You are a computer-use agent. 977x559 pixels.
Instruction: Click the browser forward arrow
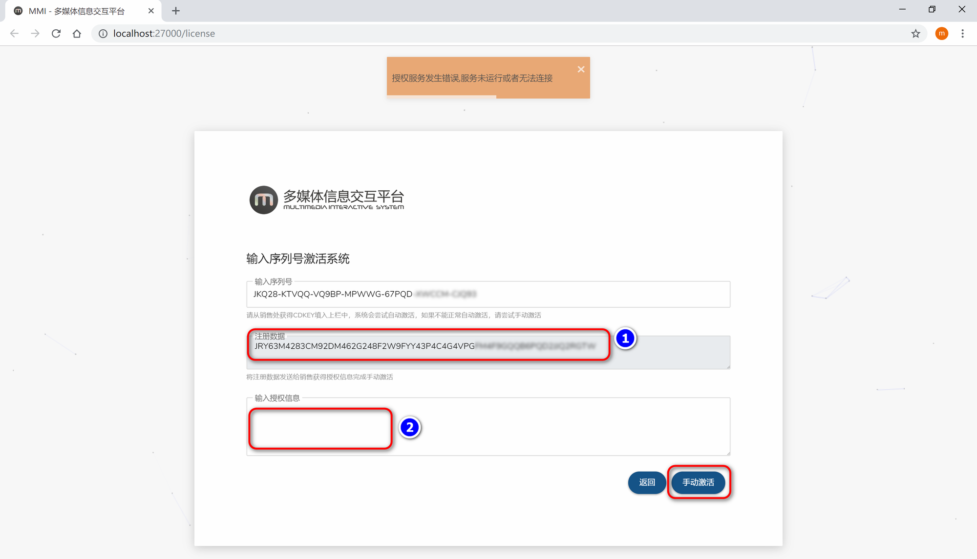tap(35, 34)
